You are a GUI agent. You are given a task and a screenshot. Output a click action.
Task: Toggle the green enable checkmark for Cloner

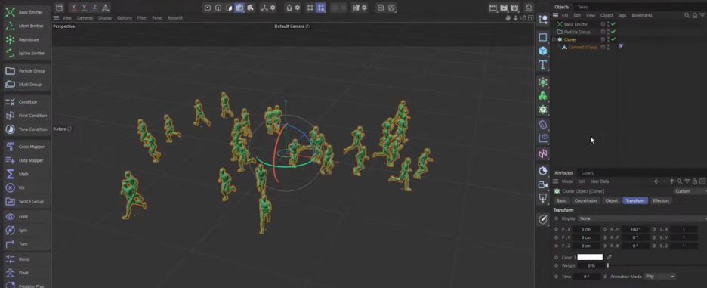(613, 39)
